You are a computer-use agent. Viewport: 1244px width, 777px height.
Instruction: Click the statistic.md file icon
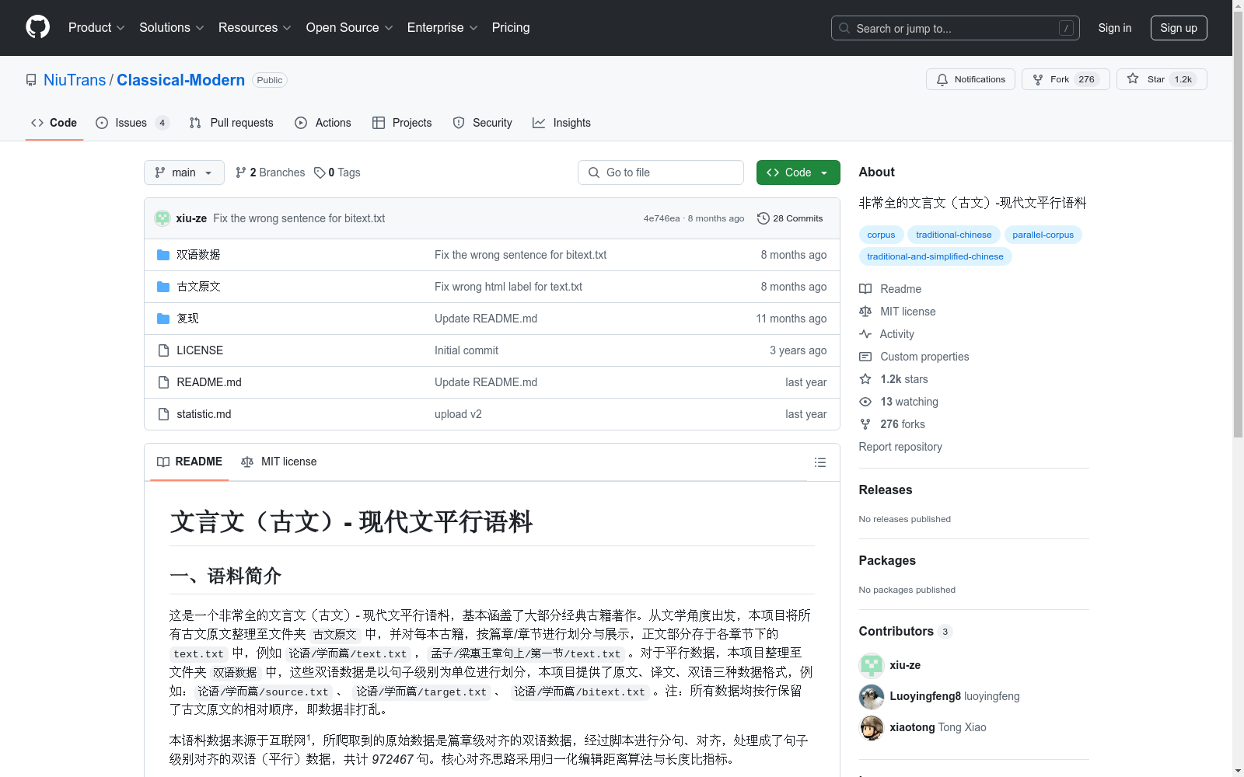[163, 414]
